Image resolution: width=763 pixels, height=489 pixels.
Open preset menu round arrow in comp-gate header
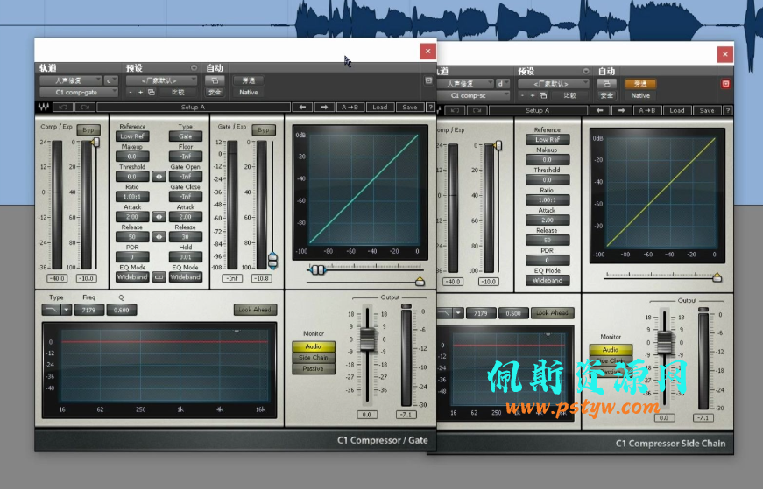194,68
